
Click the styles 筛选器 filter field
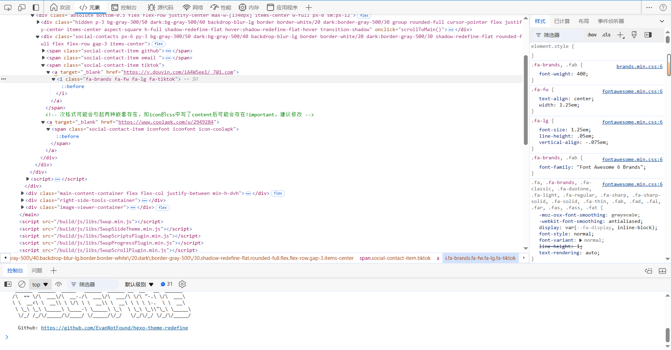(x=559, y=35)
